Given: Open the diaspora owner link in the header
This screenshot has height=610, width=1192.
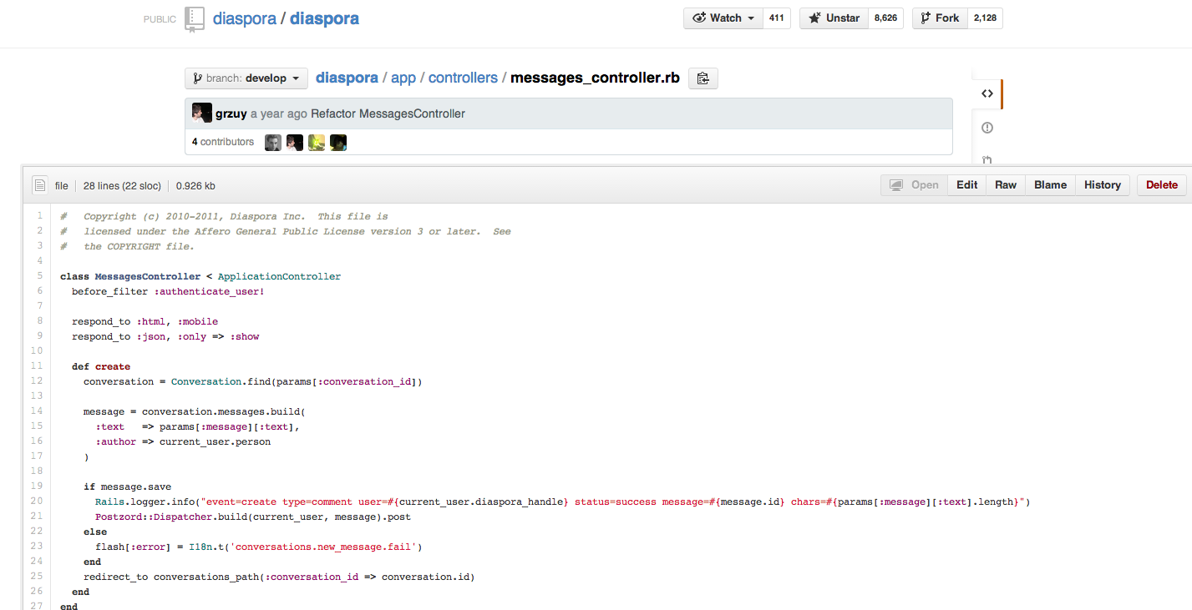Looking at the screenshot, I should click(x=244, y=18).
